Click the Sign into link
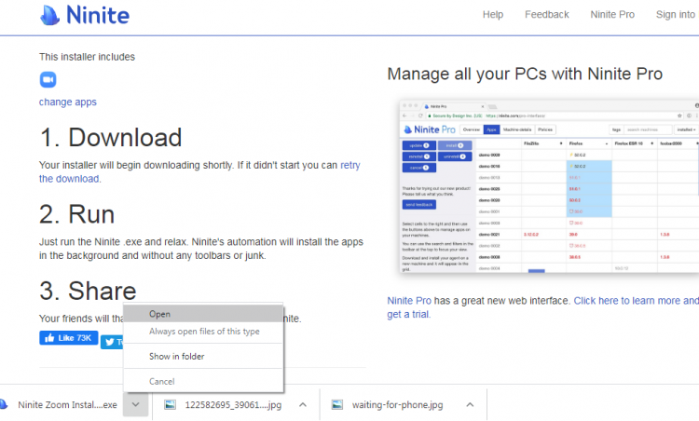Screen dimensions: 699x421 [x=676, y=15]
